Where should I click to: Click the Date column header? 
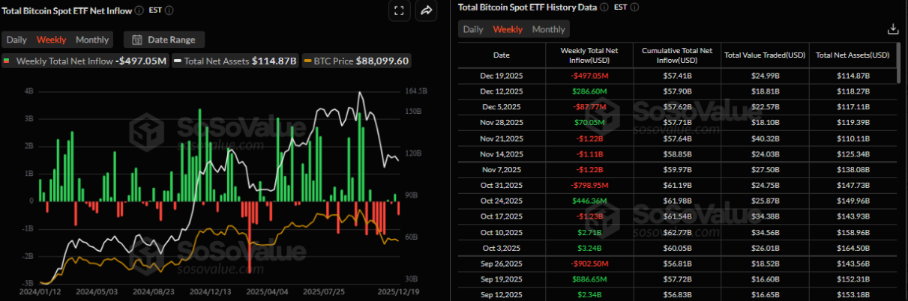501,55
